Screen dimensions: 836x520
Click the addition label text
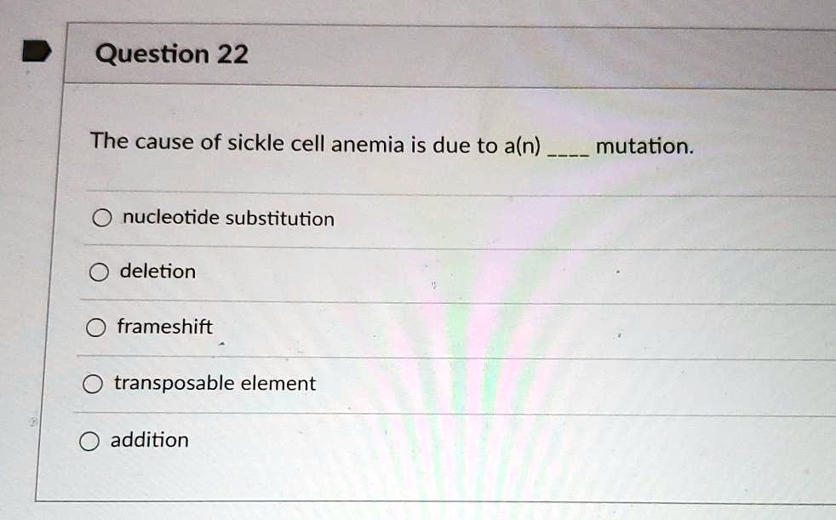coord(148,440)
